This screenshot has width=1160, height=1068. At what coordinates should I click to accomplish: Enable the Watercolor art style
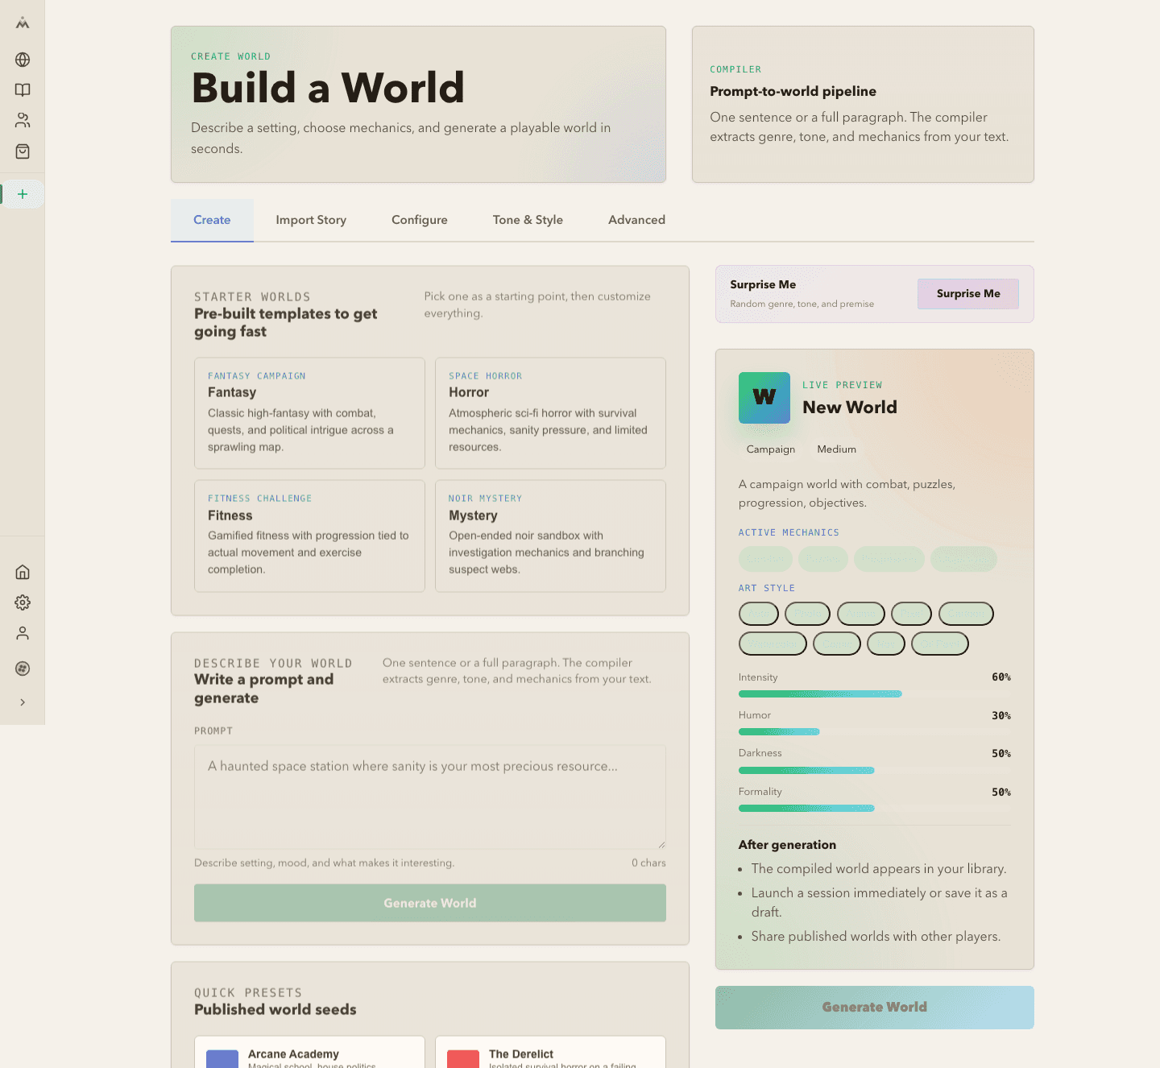pyautogui.click(x=773, y=643)
